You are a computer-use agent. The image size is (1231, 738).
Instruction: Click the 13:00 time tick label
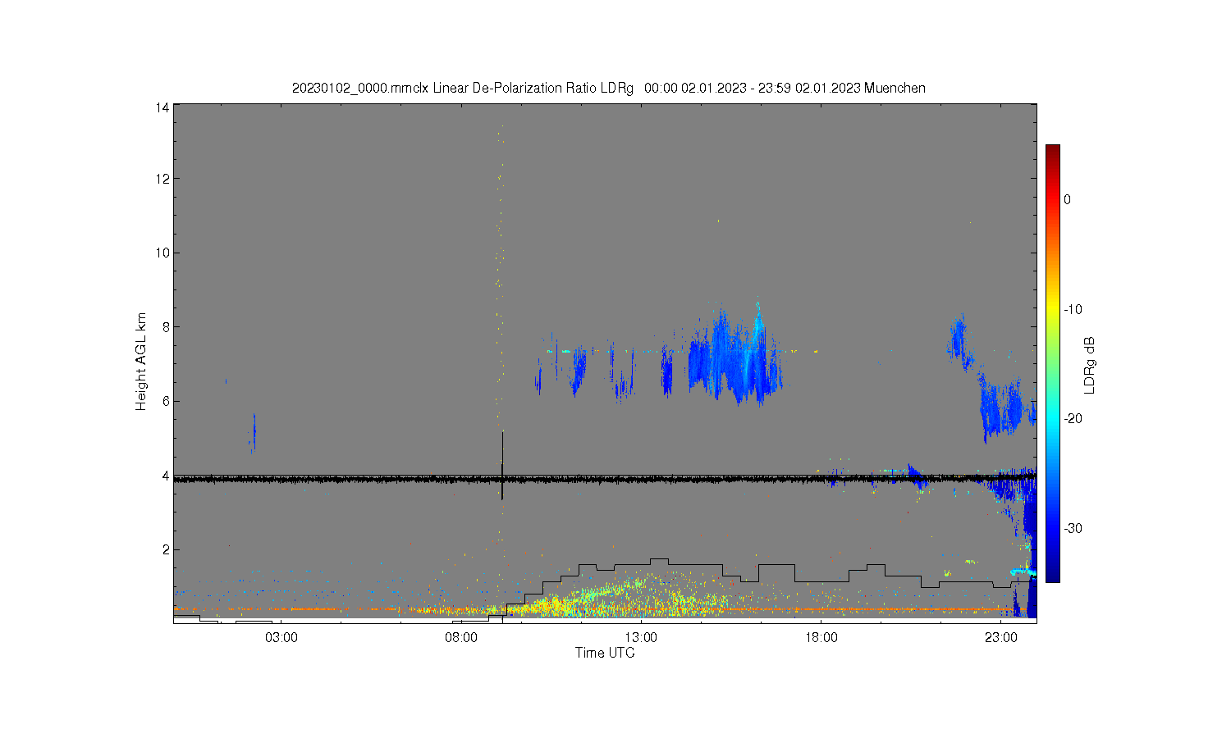coord(641,637)
